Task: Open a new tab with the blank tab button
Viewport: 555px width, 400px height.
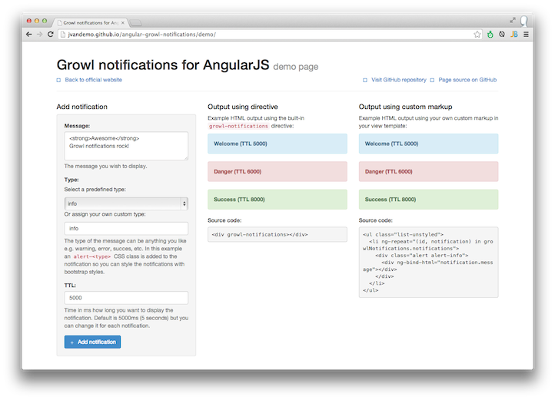Action: [136, 23]
